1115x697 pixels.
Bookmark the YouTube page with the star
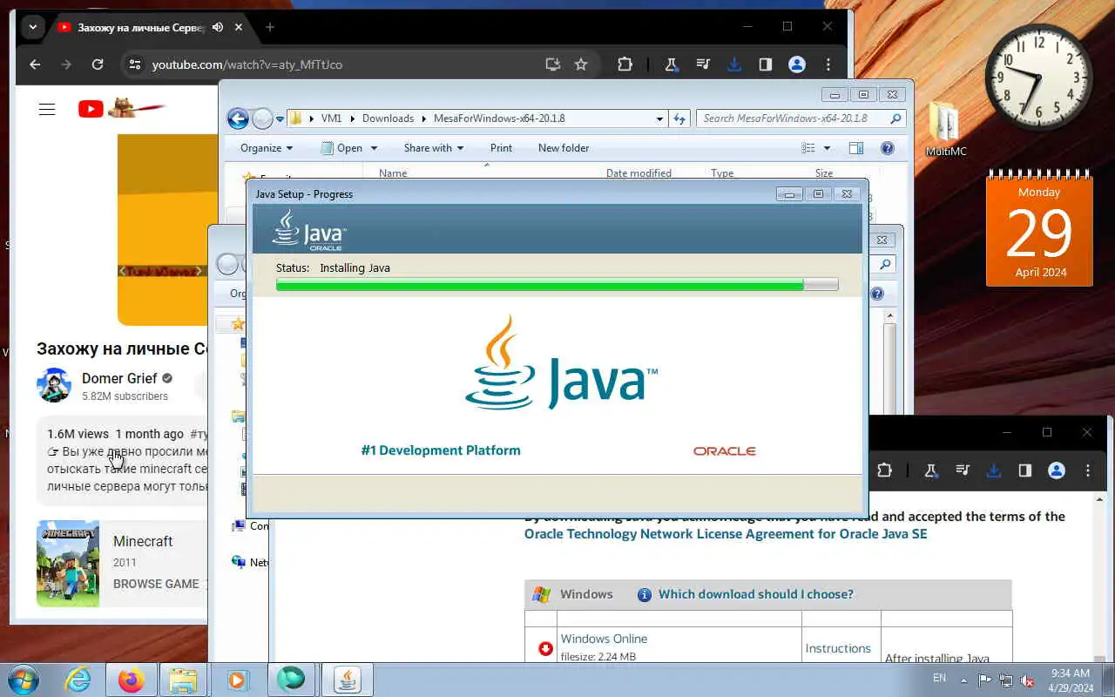[581, 64]
